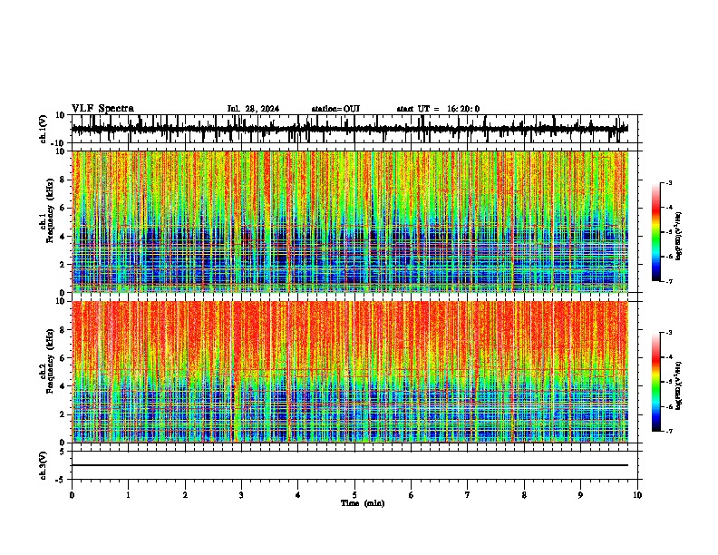The width and height of the screenshot is (718, 555).
Task: Select the "start UT = 16:20: 0" text
Action: pos(438,109)
